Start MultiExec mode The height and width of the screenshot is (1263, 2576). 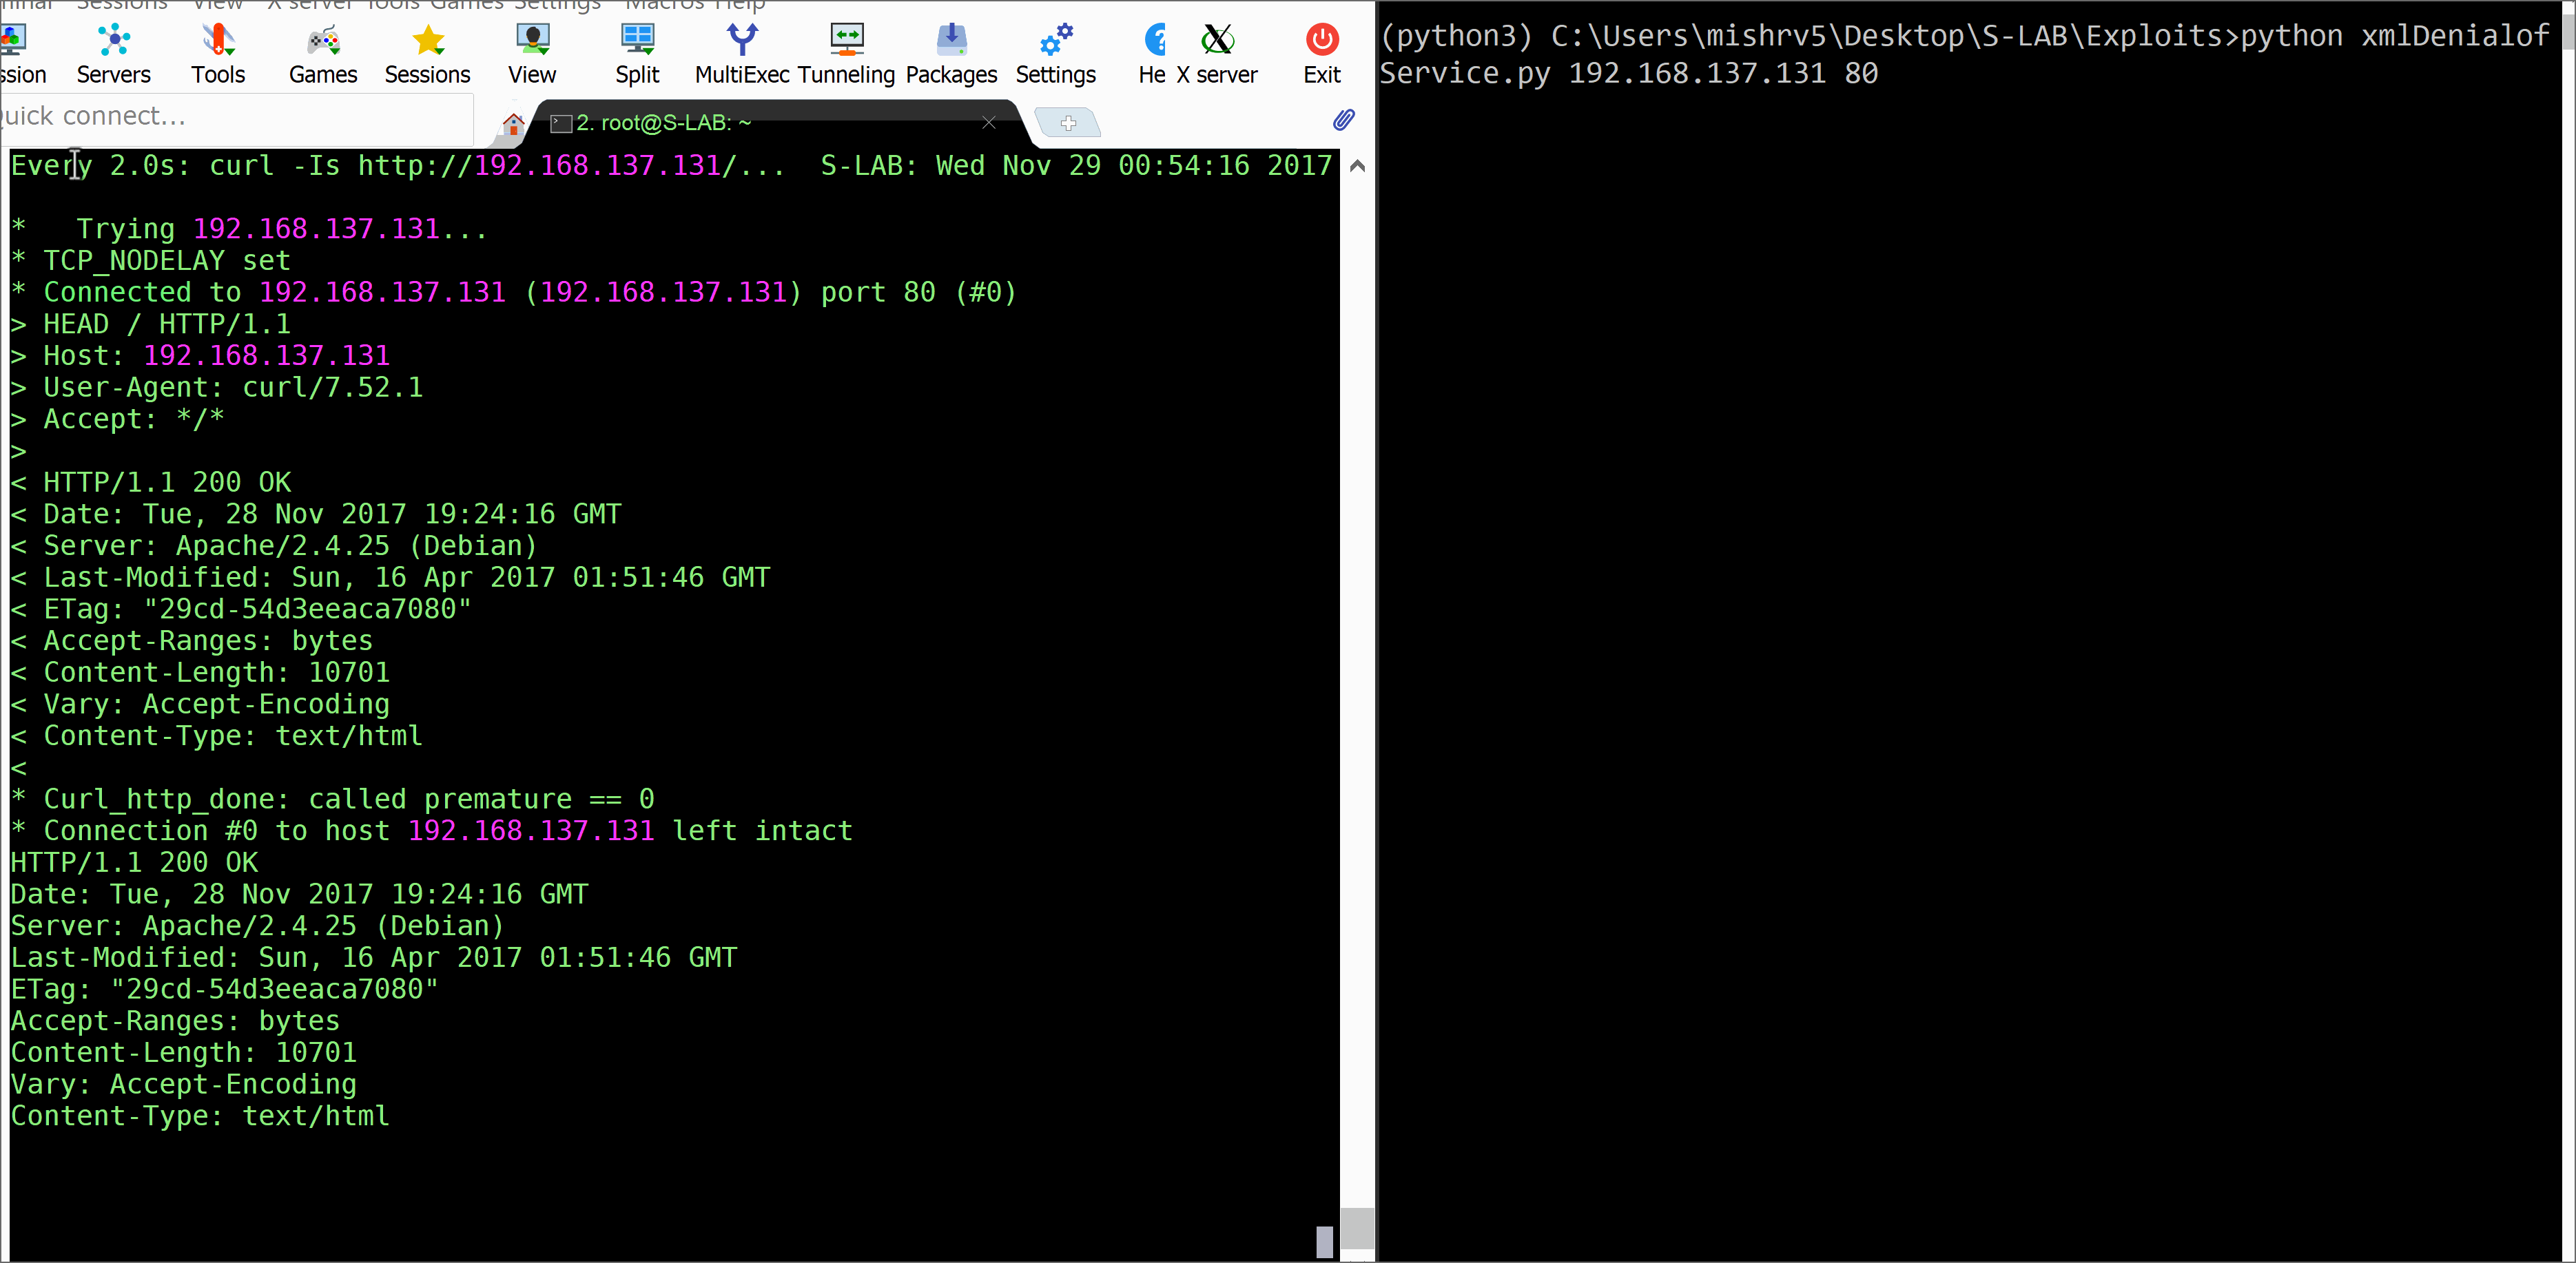coord(742,40)
